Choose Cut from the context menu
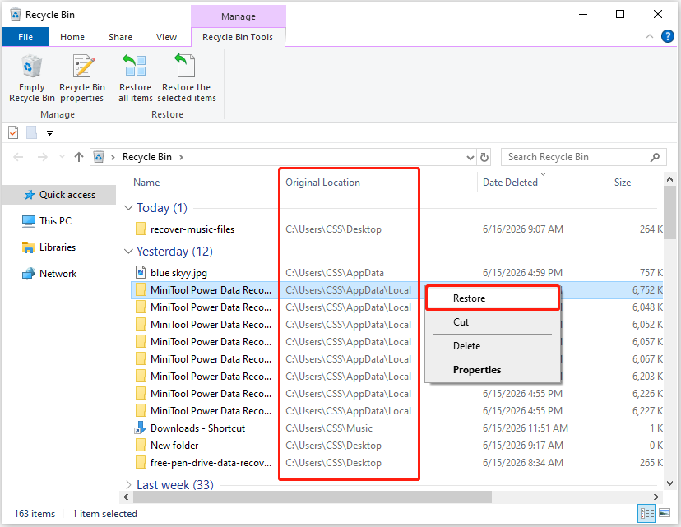 (x=493, y=322)
